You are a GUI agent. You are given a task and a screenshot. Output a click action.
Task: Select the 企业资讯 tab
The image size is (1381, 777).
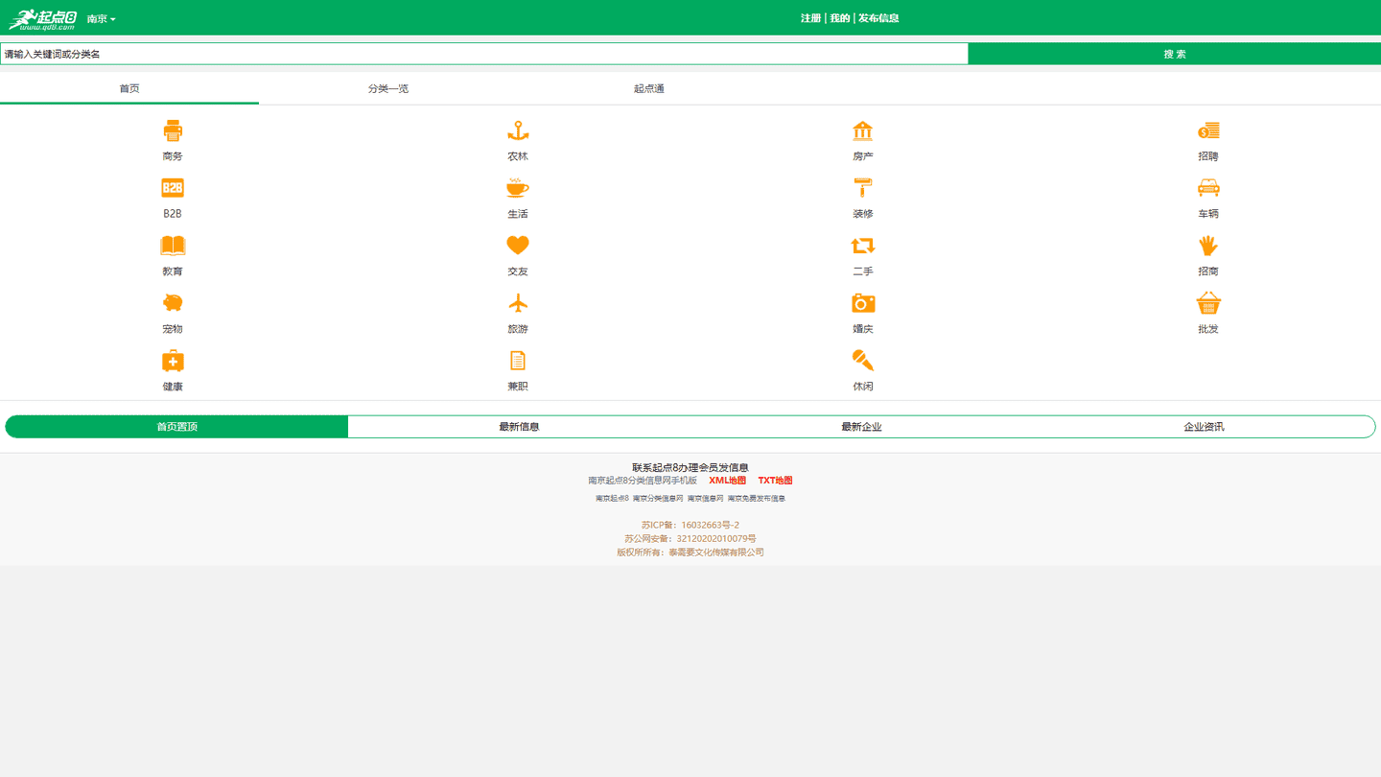click(x=1204, y=427)
